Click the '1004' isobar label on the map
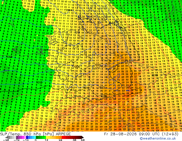 69,10
